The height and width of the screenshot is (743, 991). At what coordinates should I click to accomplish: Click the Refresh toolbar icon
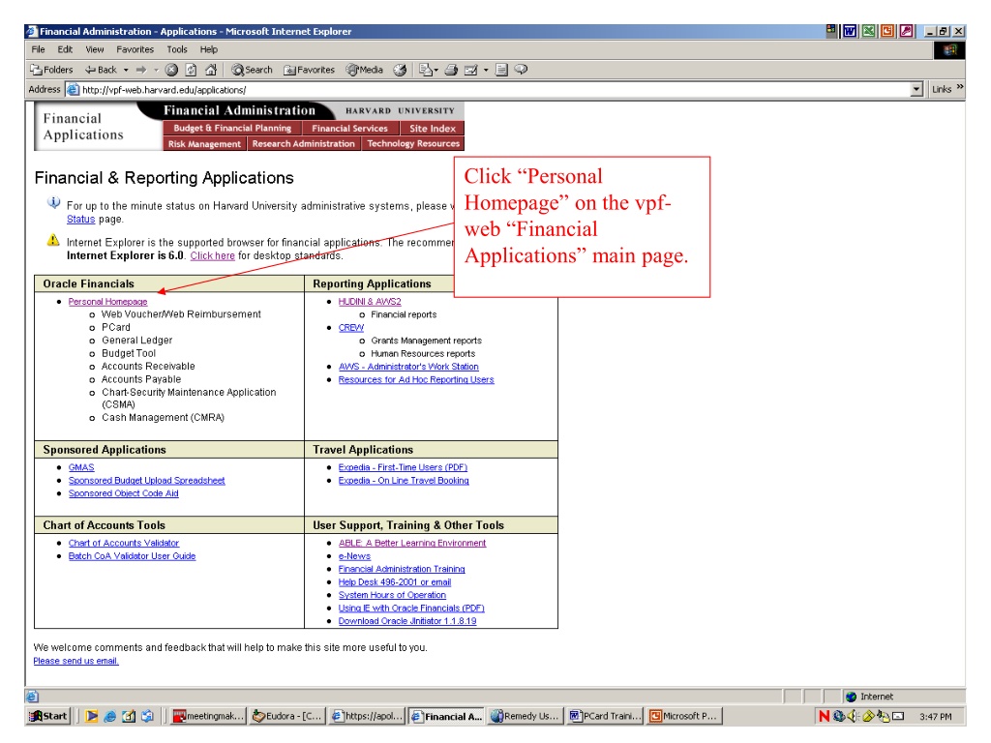coord(191,70)
